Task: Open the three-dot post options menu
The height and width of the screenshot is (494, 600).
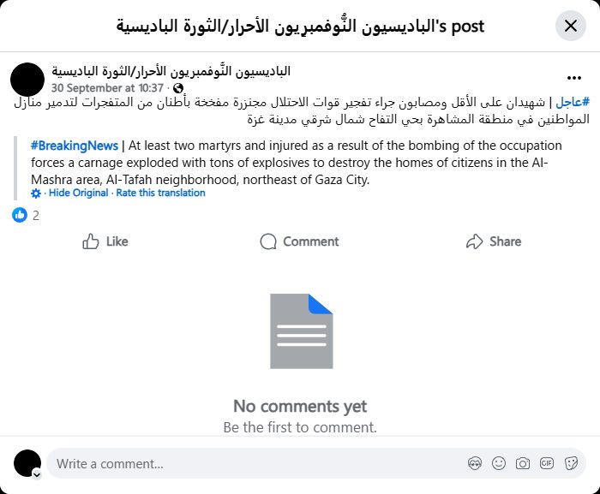Action: [573, 77]
